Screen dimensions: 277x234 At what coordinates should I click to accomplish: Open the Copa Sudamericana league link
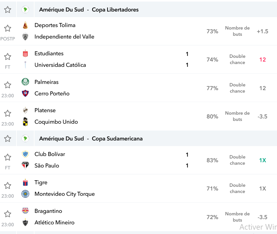coord(117,139)
